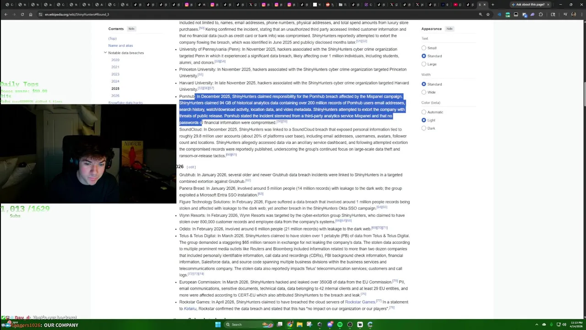Open the Chrome three-dot menu

[x=581, y=14]
